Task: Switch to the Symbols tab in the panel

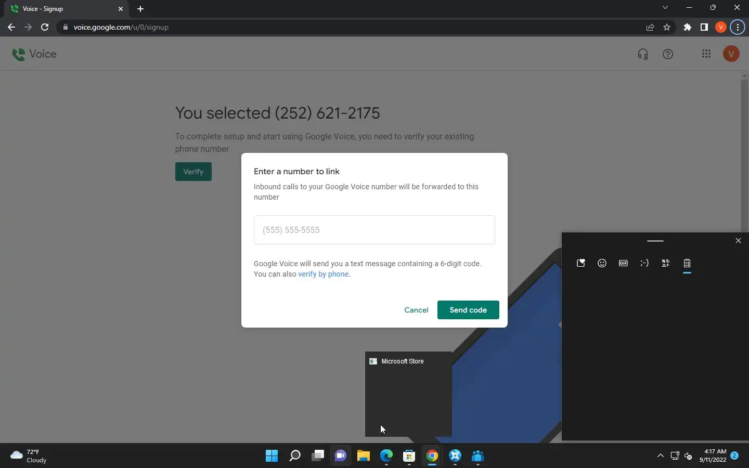Action: [x=666, y=263]
